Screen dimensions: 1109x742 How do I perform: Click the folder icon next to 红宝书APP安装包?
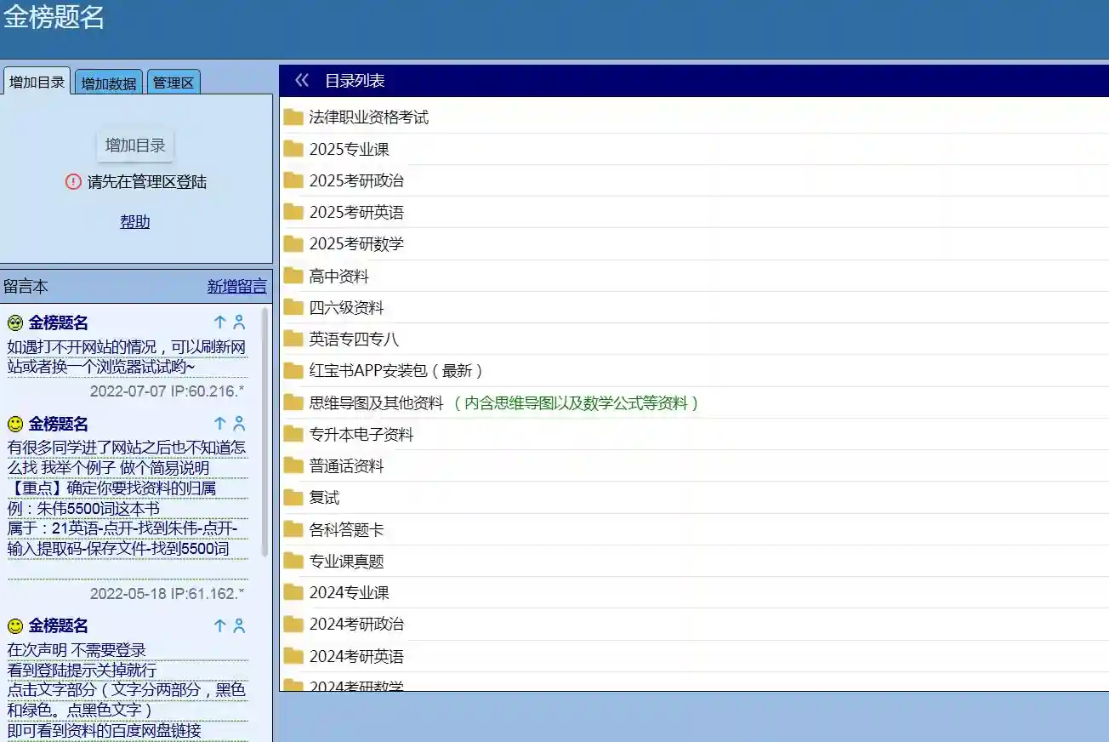click(293, 371)
